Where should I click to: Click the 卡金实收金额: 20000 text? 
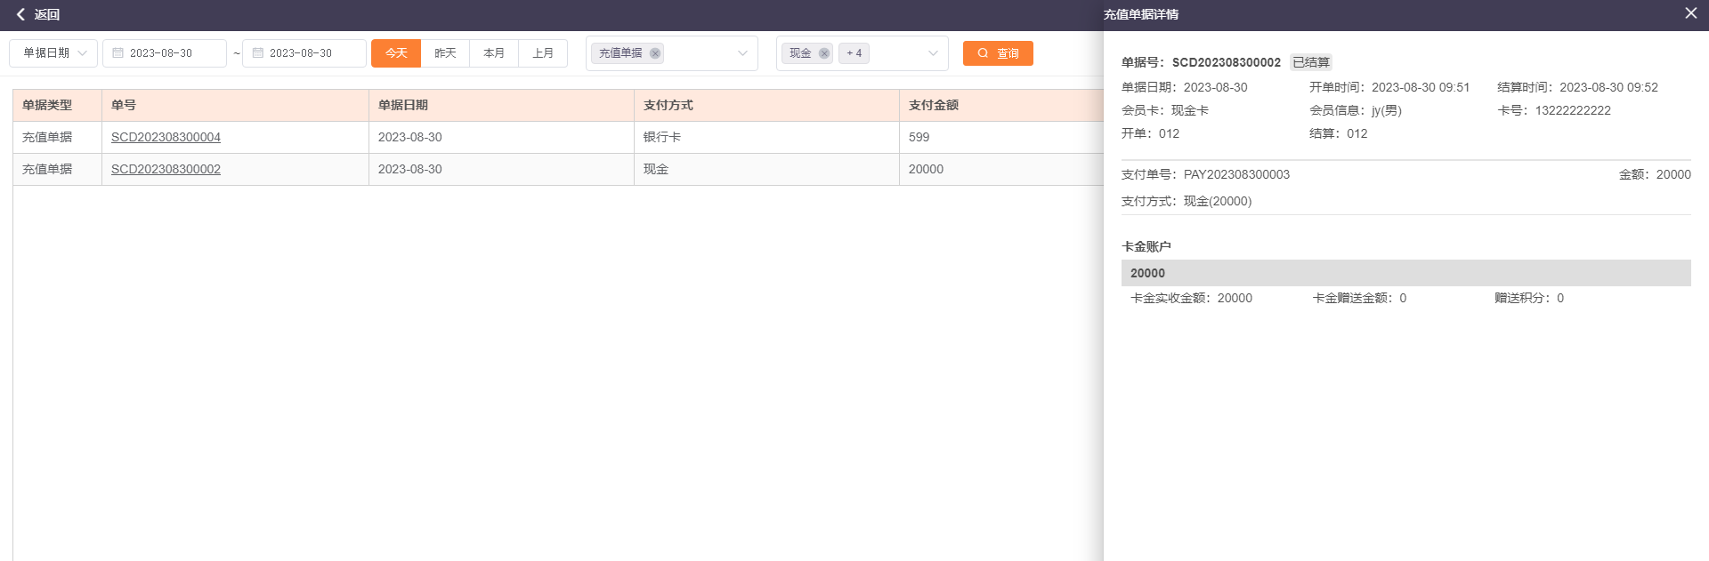1191,298
